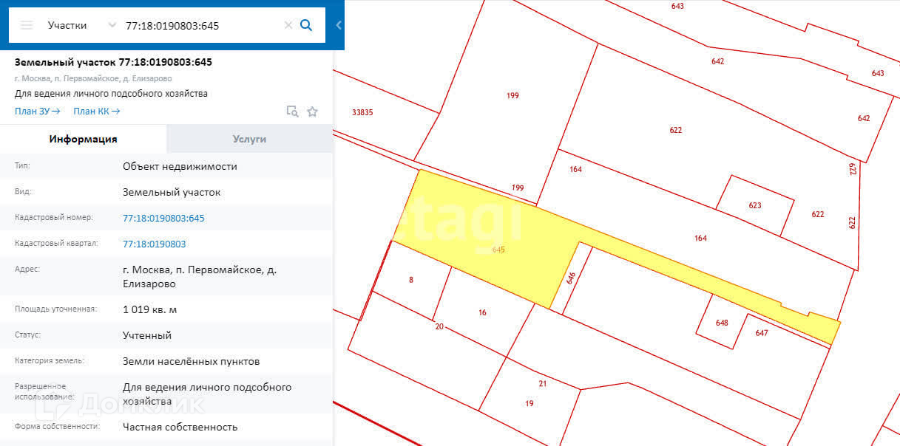Click Земли населённых пунктов value

click(191, 361)
